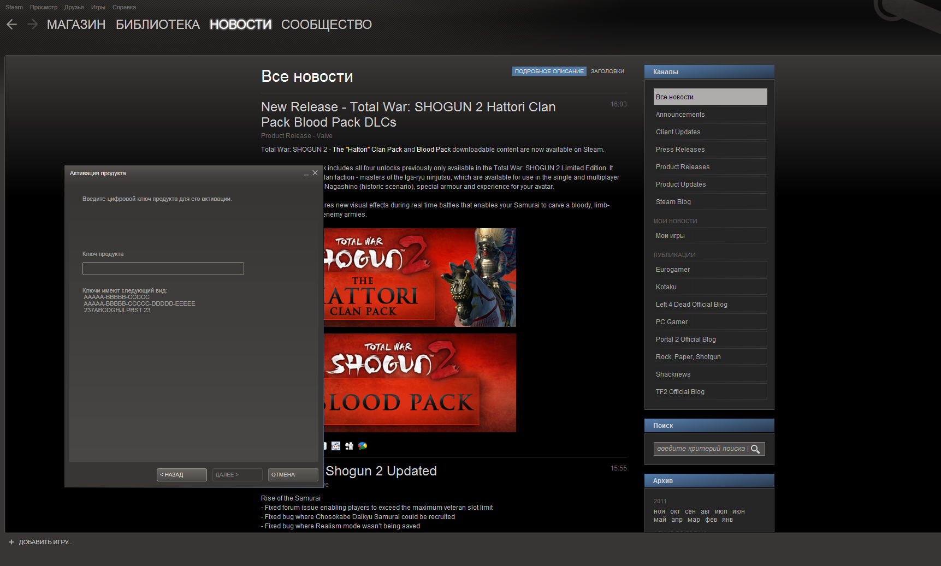Click the news search field
941x566 pixels.
pos(701,449)
